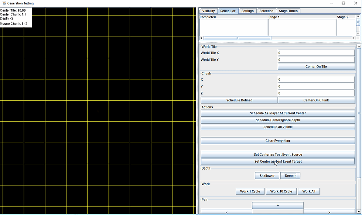Image resolution: width=362 pixels, height=215 pixels.
Task: Click the Deeper depth button
Action: point(290,176)
